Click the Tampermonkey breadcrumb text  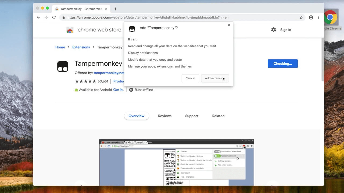pyautogui.click(x=110, y=47)
